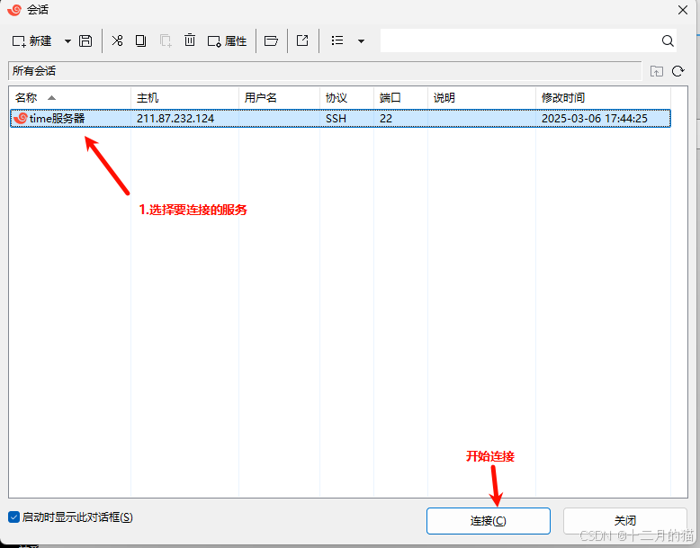Click the go up one folder icon
This screenshot has width=700, height=548.
click(656, 71)
